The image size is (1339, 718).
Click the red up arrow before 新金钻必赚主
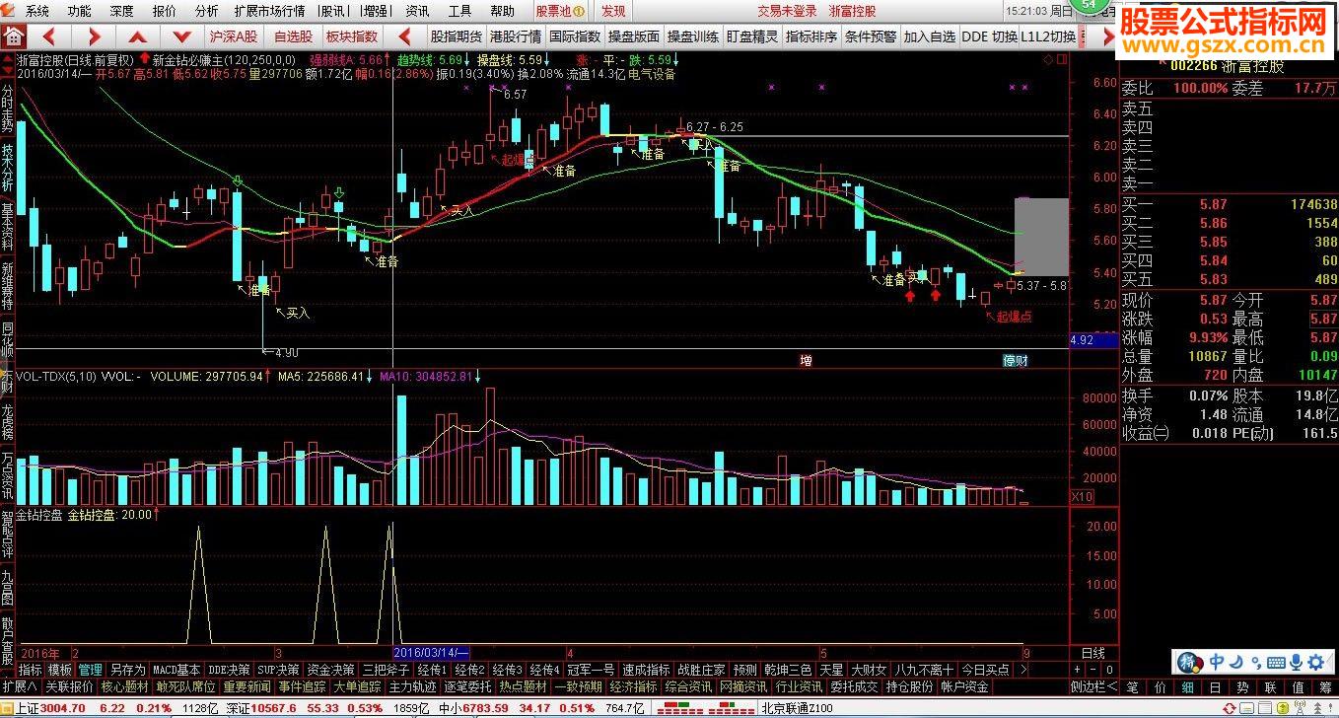click(x=146, y=59)
